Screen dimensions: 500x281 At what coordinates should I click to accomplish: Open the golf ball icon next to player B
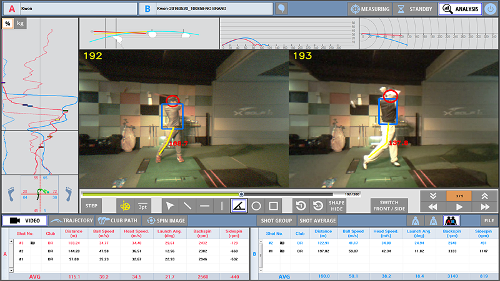[282, 9]
